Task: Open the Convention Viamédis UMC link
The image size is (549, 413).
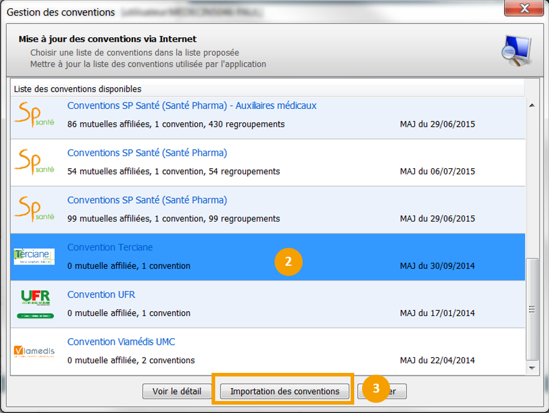Action: coord(121,342)
